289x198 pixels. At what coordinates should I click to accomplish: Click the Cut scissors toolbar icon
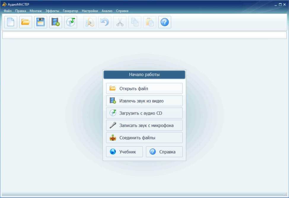[120, 22]
